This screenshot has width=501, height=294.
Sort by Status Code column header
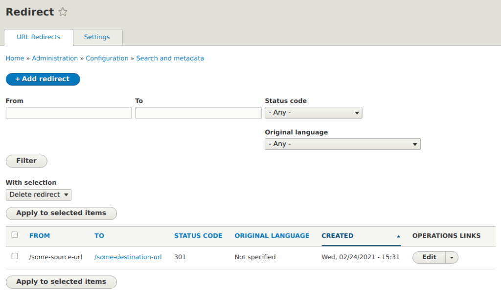198,236
